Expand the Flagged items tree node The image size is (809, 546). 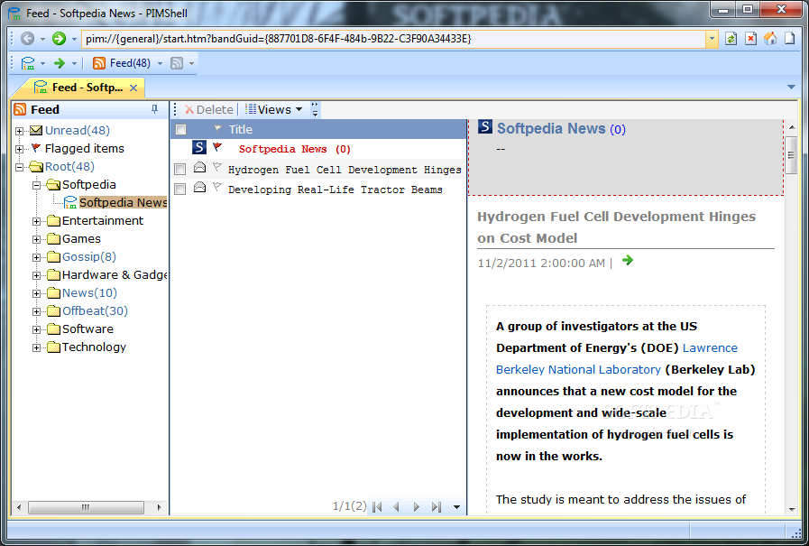pos(19,149)
